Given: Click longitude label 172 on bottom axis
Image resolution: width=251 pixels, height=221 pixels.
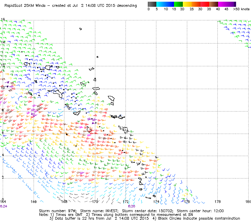Looking at the screenshot, I should [x=125, y=202].
